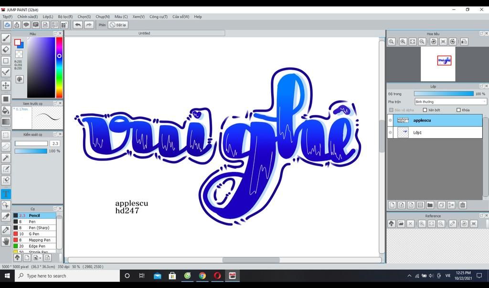This screenshot has height=288, width=489.
Task: Open Microsoft Store from the taskbar
Action: [x=172, y=276]
